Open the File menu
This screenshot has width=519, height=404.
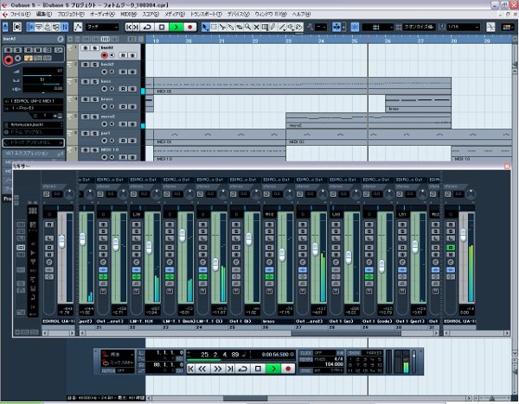point(20,14)
